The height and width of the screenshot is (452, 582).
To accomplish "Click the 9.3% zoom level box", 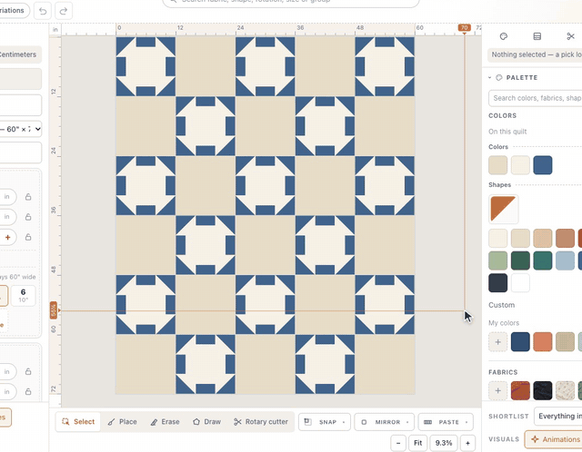I will pyautogui.click(x=444, y=443).
